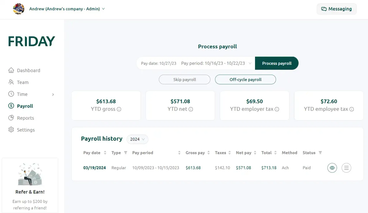This screenshot has height=213, width=368.
Task: Click the 10/09/2023 - 10/15/2023 pay period
Action: tap(156, 168)
